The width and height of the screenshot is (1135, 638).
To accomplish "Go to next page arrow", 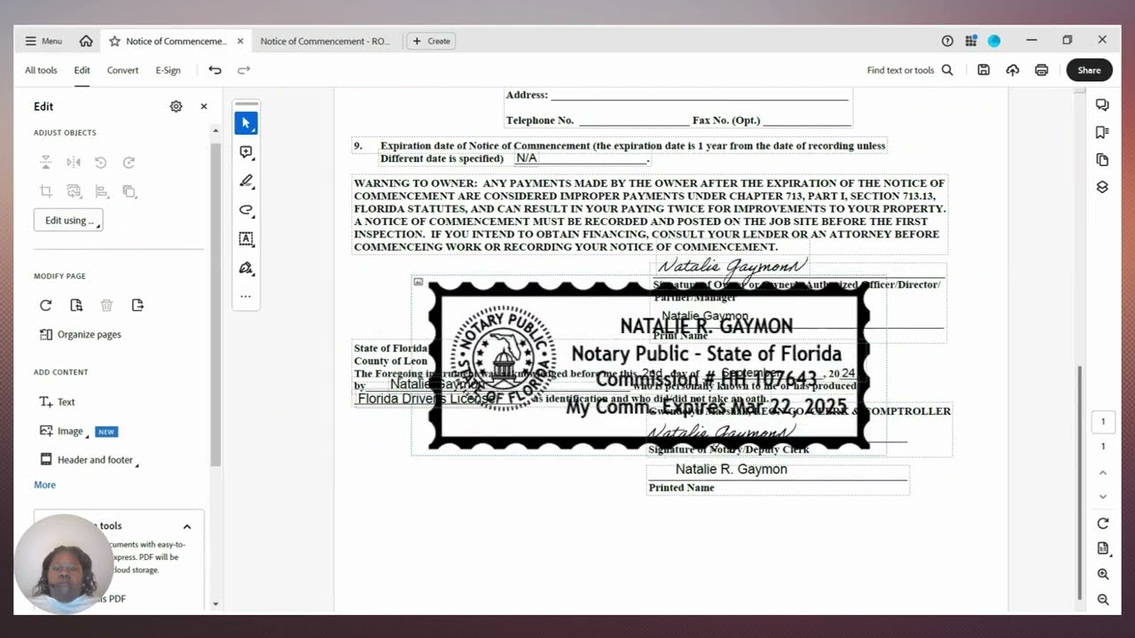I will (x=1103, y=496).
